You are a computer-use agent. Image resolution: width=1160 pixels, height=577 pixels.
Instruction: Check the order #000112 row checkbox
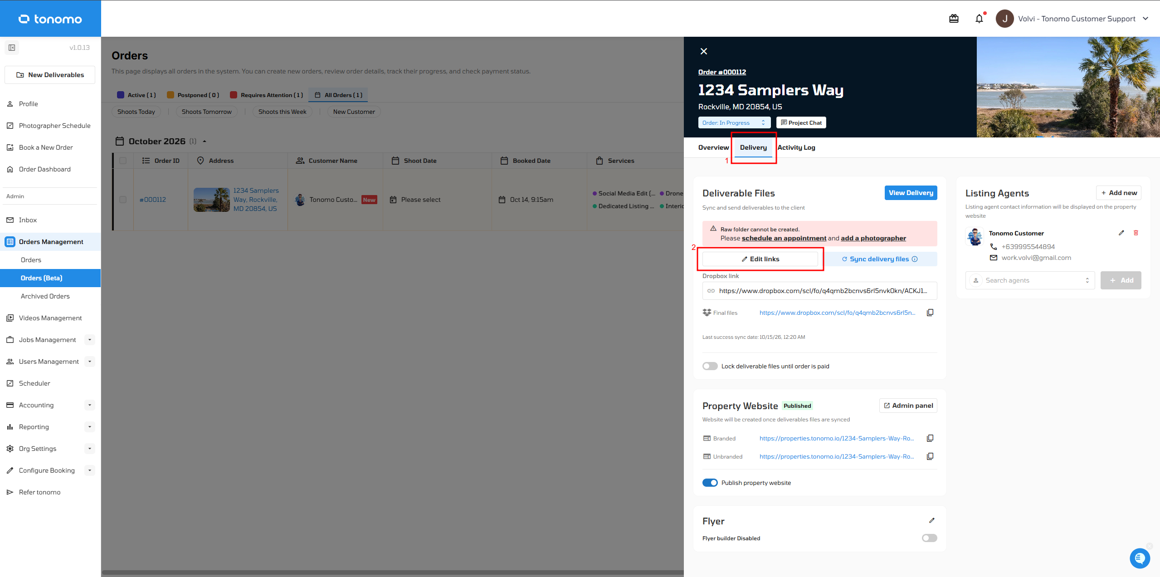click(123, 200)
